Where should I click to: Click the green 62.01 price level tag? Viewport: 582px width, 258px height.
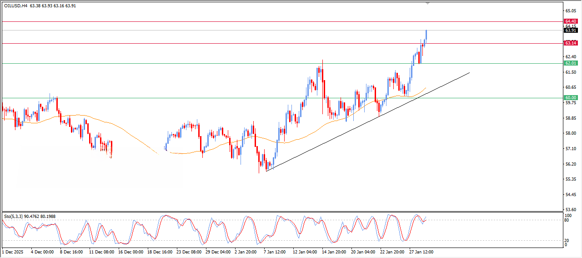[570, 63]
